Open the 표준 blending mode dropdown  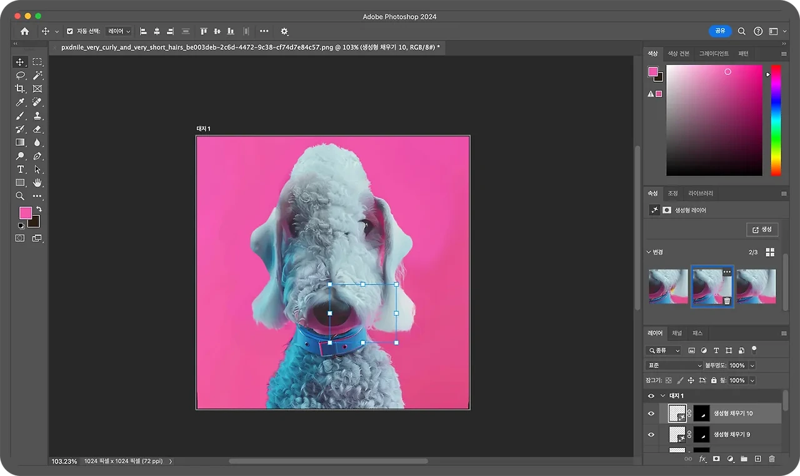[674, 365]
